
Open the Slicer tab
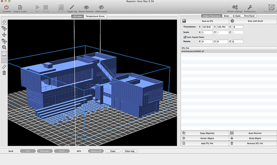pyautogui.click(x=226, y=16)
